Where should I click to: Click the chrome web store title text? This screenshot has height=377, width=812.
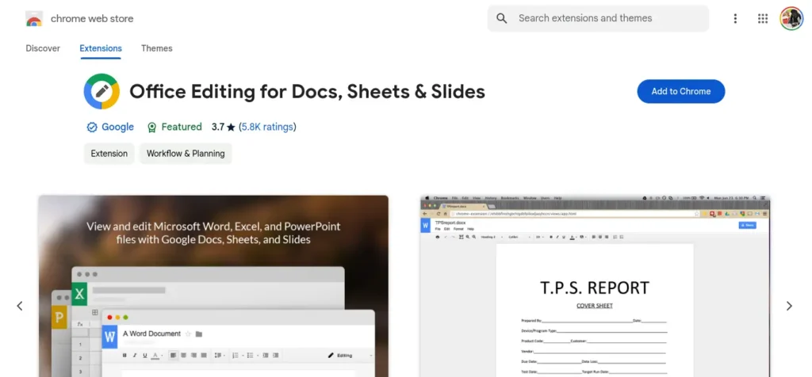(x=92, y=19)
